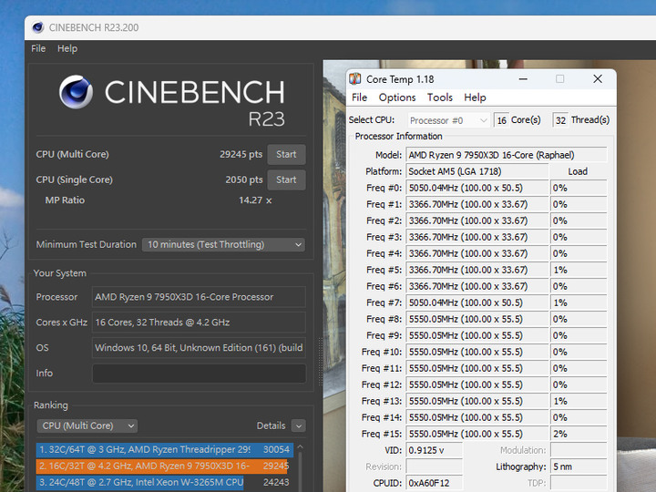Click the Cinebench app icon in title bar
This screenshot has width=656, height=492.
38,27
